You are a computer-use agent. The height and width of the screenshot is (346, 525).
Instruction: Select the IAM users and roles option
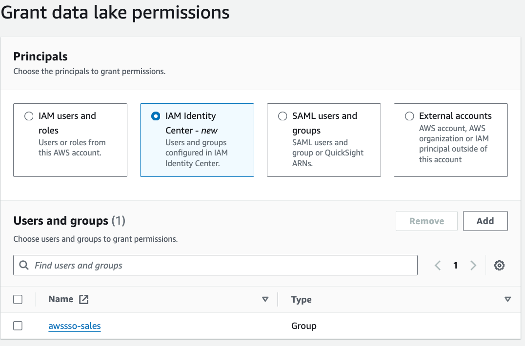tap(29, 116)
